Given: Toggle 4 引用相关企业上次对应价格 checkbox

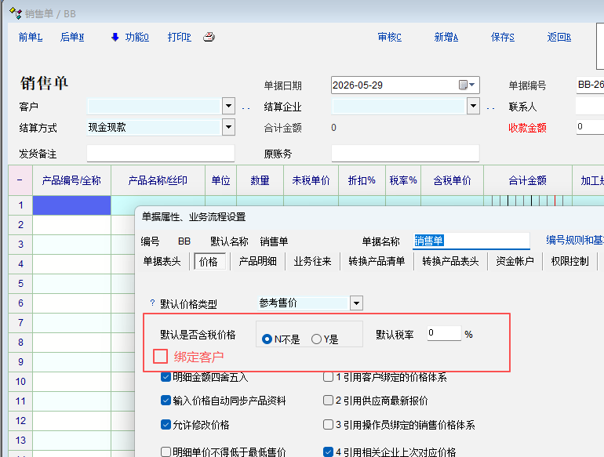Looking at the screenshot, I should pyautogui.click(x=328, y=452).
